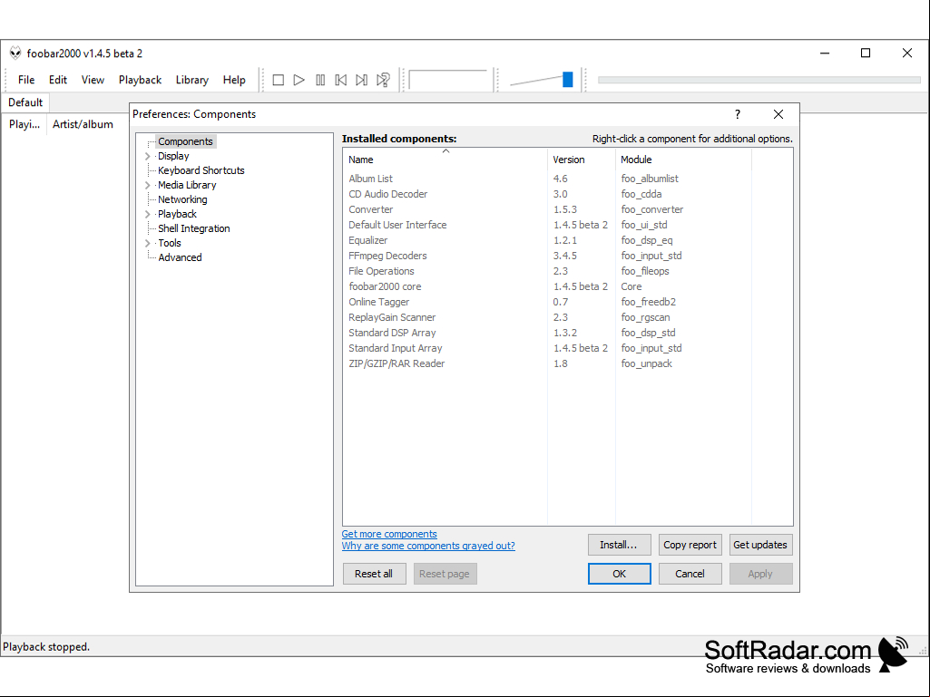The image size is (930, 697).
Task: Select Keyboard Shortcuts preferences page
Action: [x=201, y=170]
